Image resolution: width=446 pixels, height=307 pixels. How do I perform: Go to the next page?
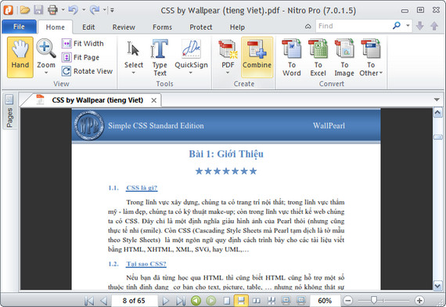(165, 301)
